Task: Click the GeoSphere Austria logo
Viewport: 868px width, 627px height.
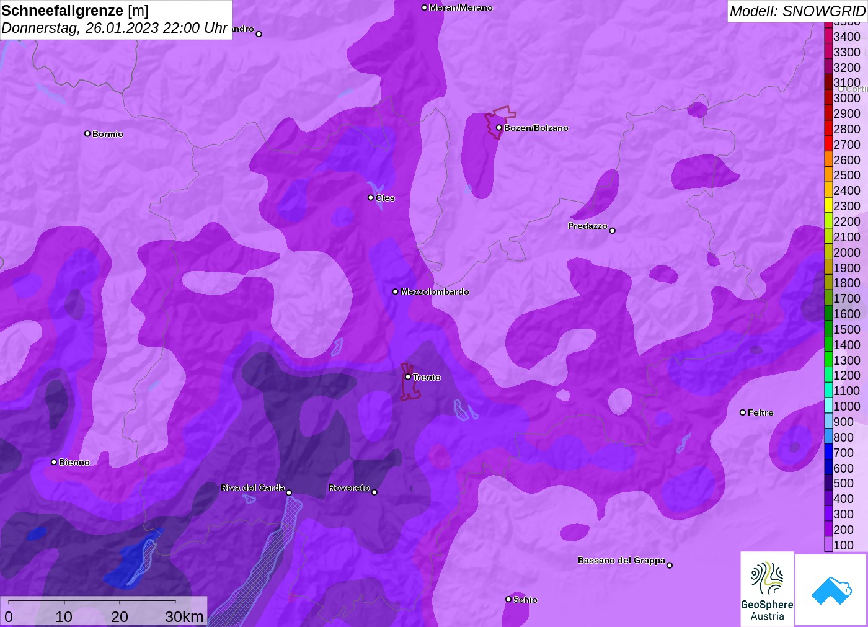Action: click(767, 589)
